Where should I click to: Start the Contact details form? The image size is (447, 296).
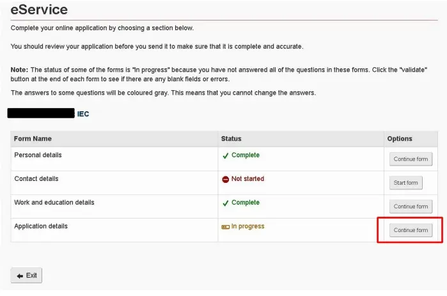[406, 183]
